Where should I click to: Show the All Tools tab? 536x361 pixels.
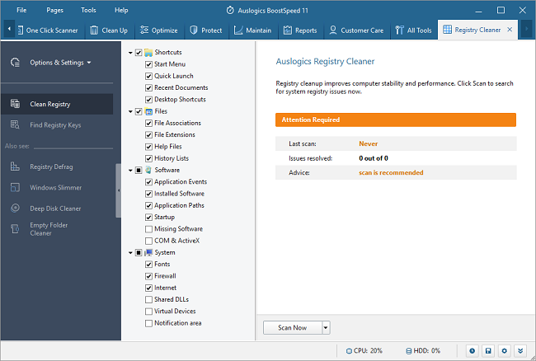414,30
